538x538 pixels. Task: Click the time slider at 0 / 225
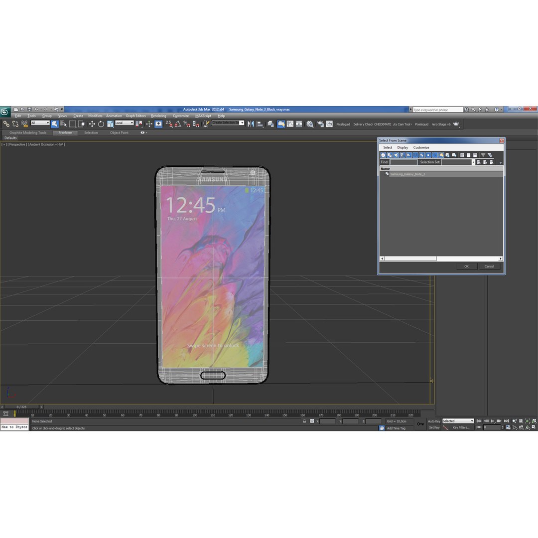tap(21, 407)
